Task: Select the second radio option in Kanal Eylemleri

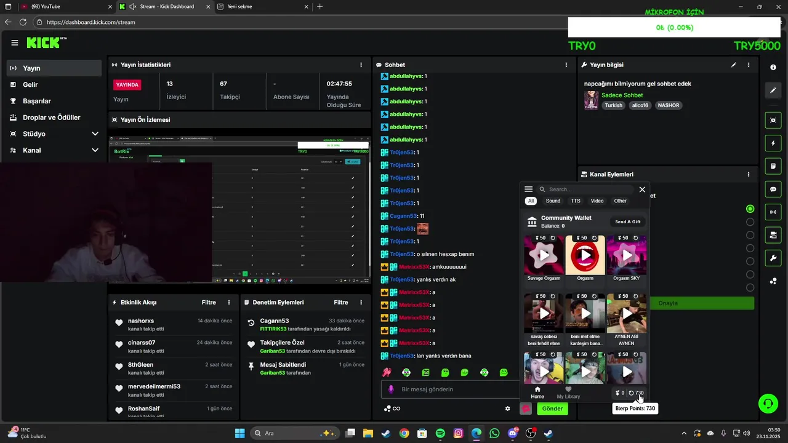Action: [750, 222]
